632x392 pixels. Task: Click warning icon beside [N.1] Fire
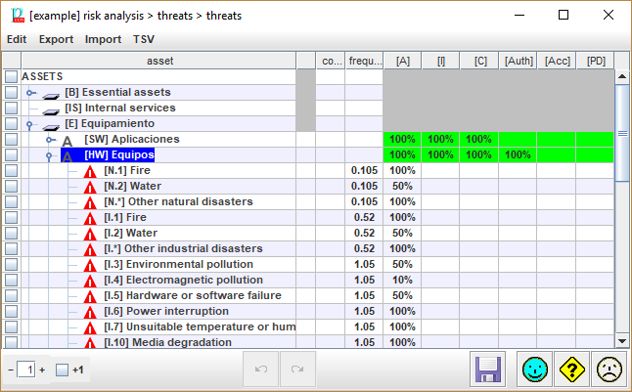(90, 171)
